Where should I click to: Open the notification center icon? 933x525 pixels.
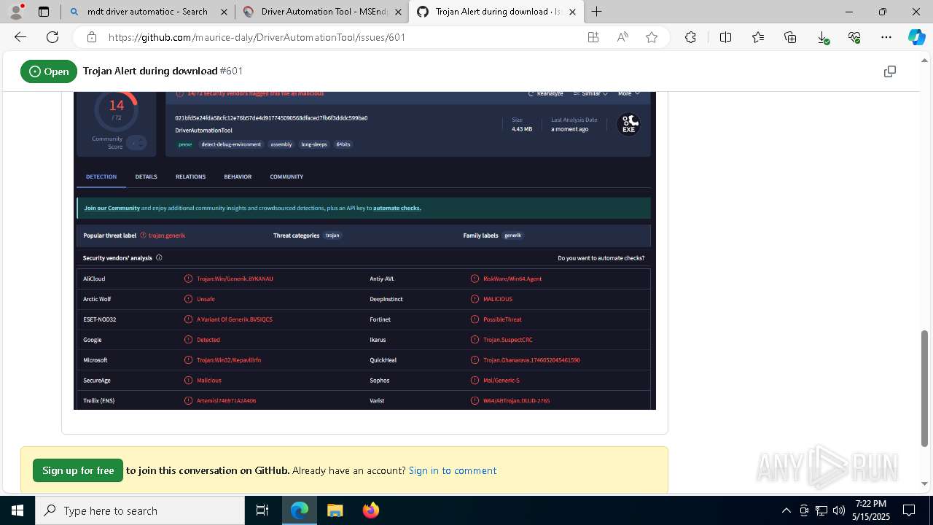[909, 510]
